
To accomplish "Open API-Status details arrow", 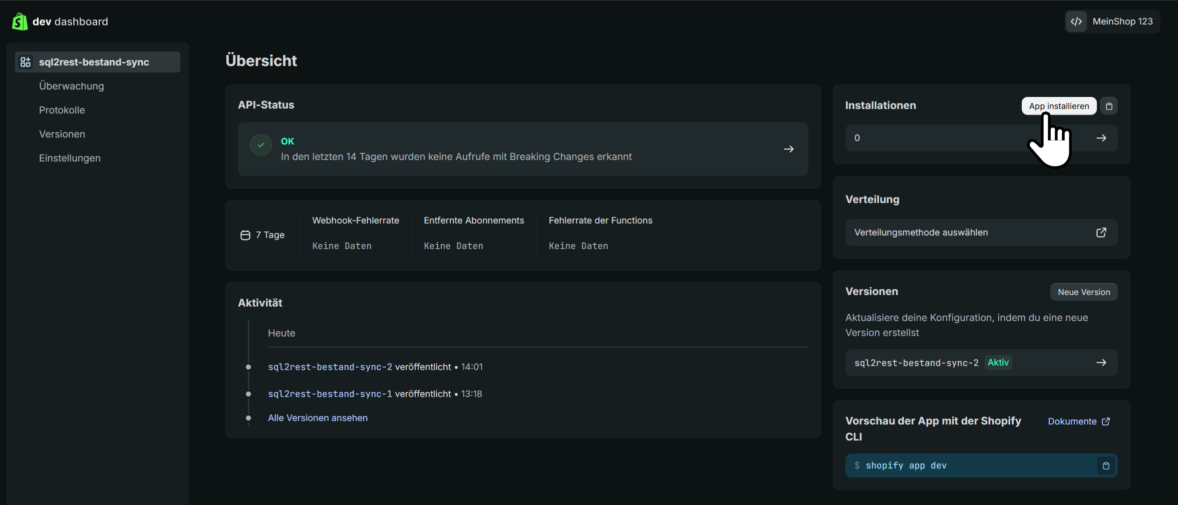I will pos(789,149).
